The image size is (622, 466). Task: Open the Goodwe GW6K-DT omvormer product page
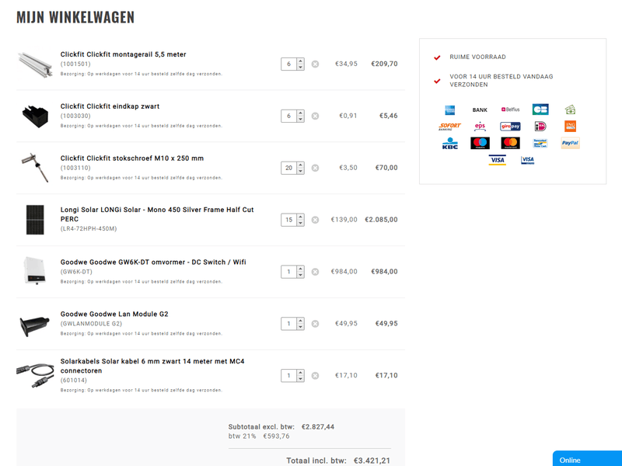(x=152, y=261)
